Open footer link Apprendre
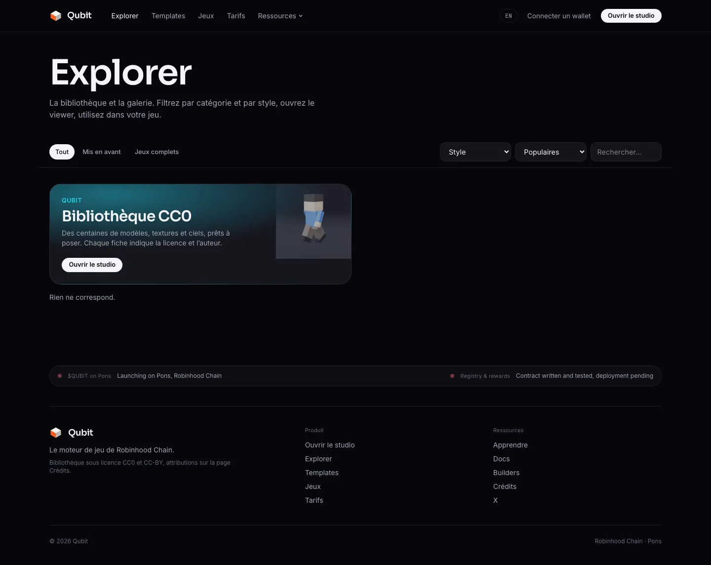711x565 pixels. coord(511,445)
